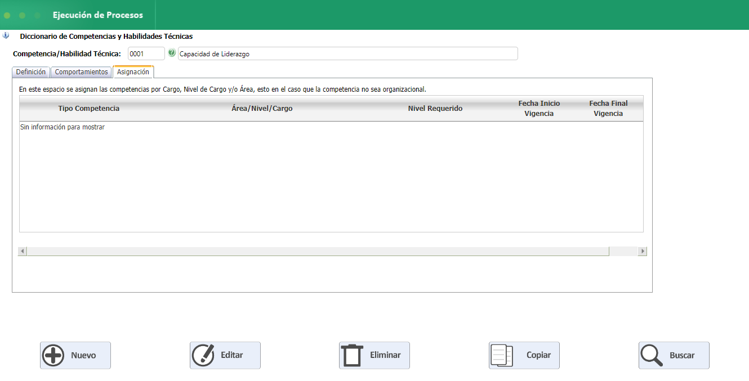This screenshot has width=749, height=381.
Task: Click the Buscar button label
Action: click(x=682, y=356)
